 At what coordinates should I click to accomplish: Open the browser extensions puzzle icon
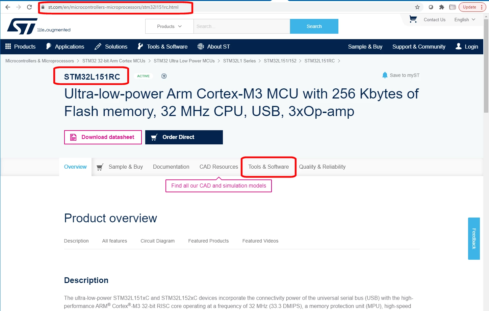441,7
